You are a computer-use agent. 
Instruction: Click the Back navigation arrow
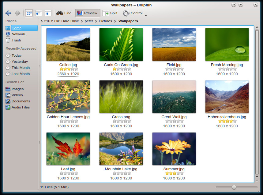[8, 13]
